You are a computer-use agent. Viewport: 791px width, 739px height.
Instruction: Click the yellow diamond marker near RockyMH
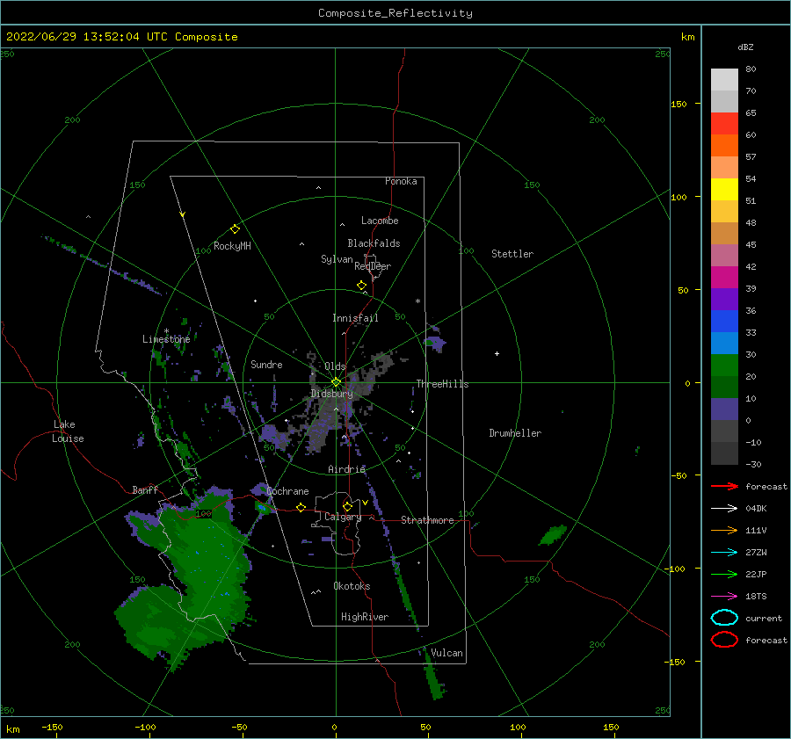pos(235,229)
